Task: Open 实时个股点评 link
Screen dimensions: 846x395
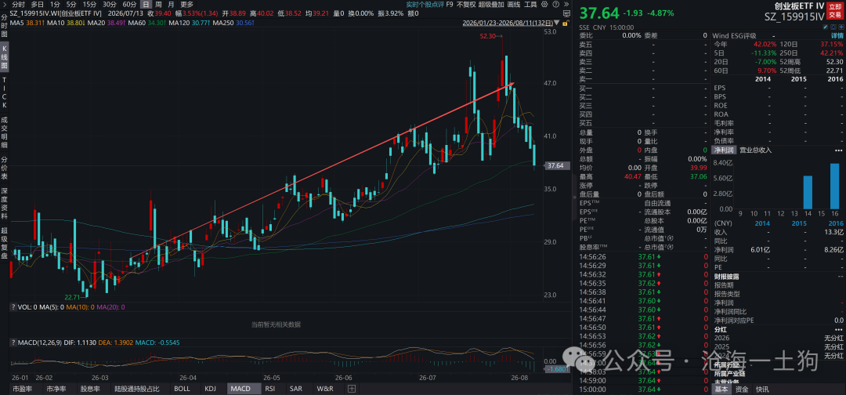Action: point(425,4)
